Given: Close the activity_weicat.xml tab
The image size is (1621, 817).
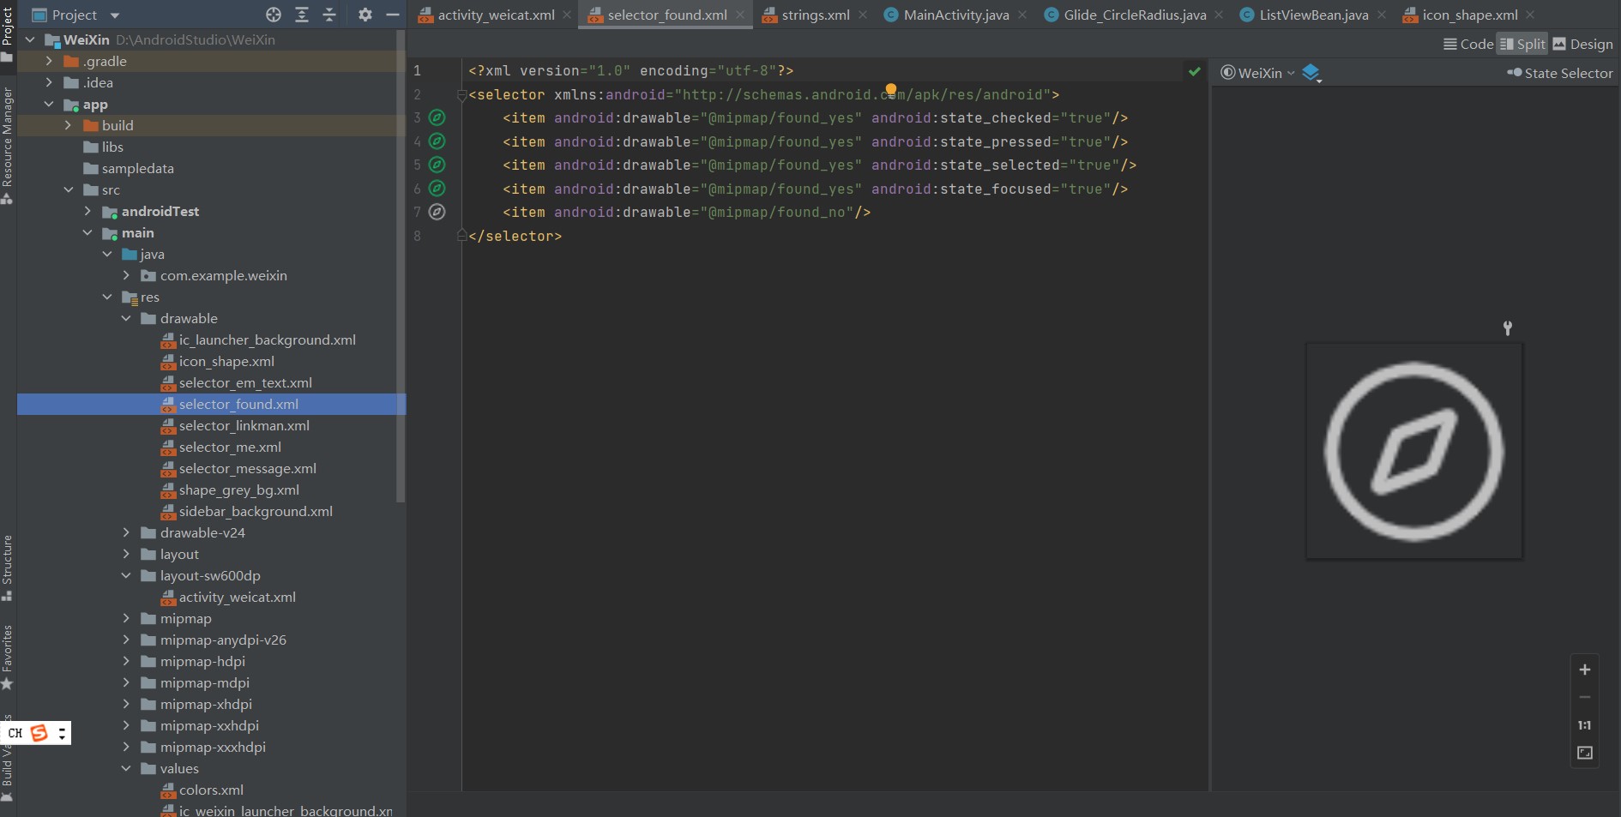Looking at the screenshot, I should click(567, 15).
